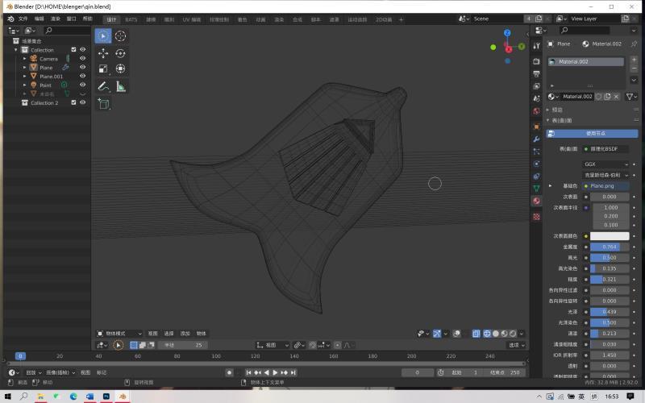Select the Rotate tool
This screenshot has width=645, height=403.
(x=121, y=53)
